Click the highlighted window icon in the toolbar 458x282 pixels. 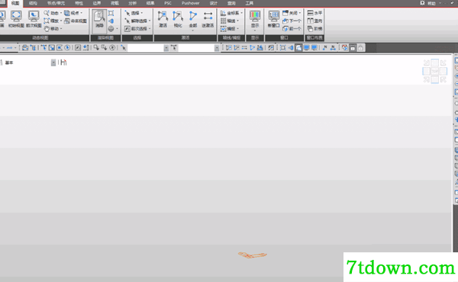tap(298, 48)
